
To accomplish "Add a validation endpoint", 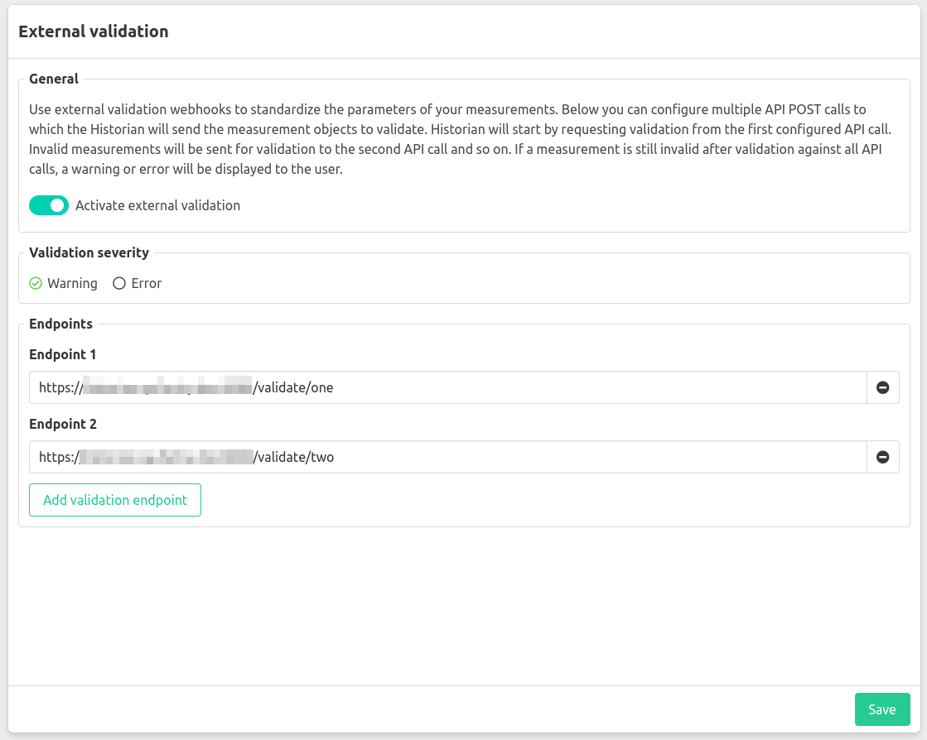I will tap(115, 500).
